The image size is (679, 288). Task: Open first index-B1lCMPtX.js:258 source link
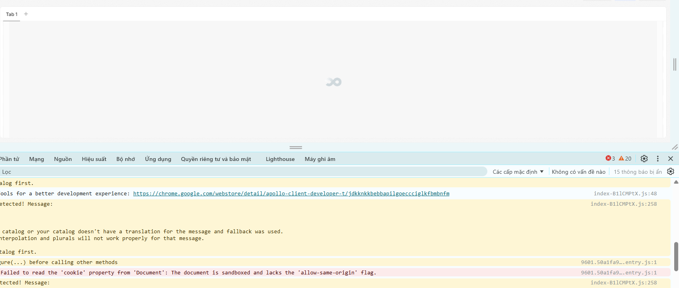pyautogui.click(x=624, y=204)
